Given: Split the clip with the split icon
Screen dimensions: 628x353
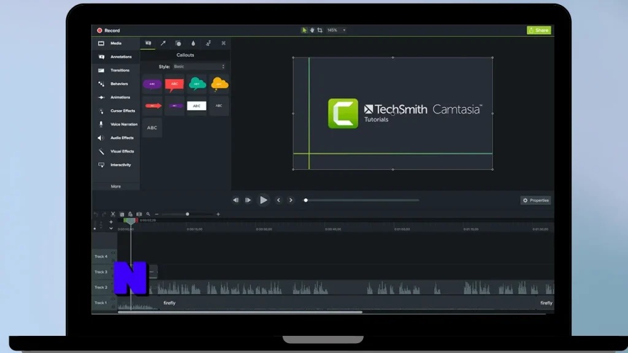Looking at the screenshot, I should (x=139, y=214).
